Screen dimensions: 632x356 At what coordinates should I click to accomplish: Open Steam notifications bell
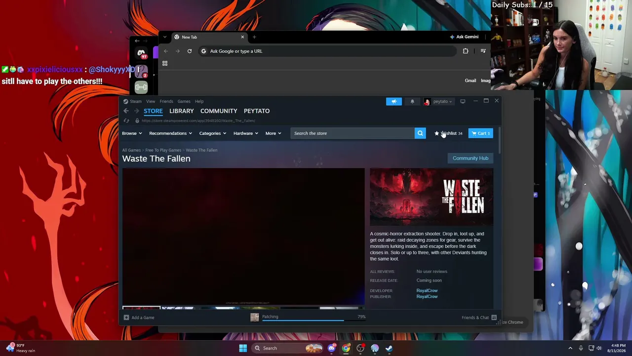click(412, 101)
